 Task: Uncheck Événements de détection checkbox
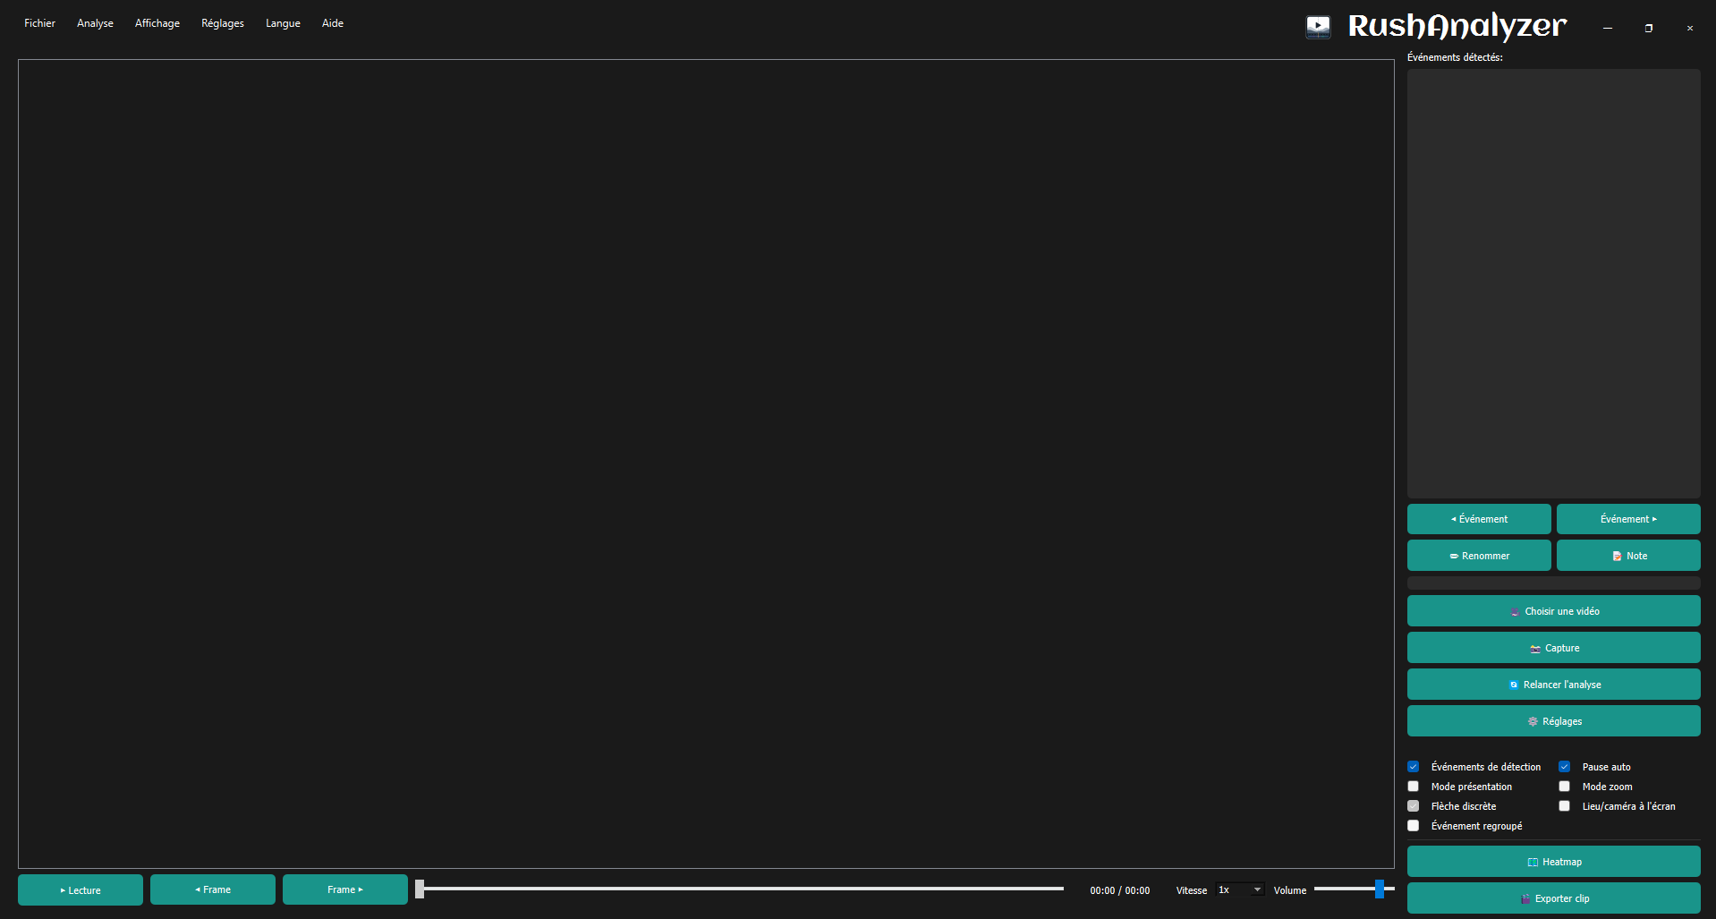pyautogui.click(x=1414, y=767)
